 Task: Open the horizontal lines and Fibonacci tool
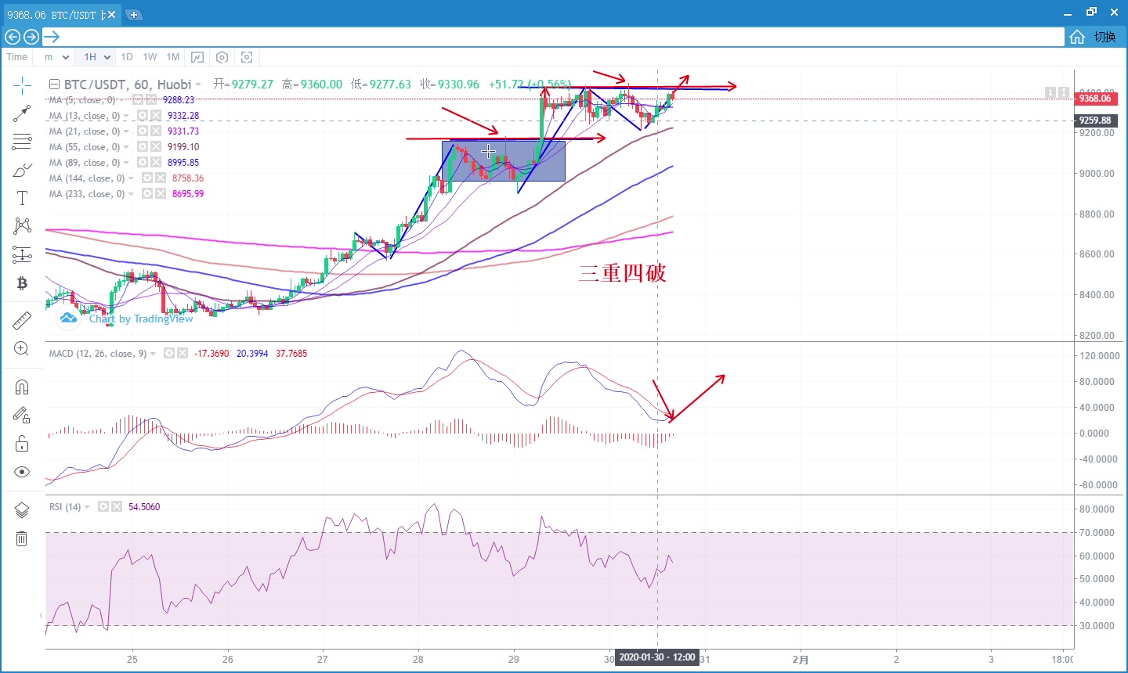click(22, 142)
